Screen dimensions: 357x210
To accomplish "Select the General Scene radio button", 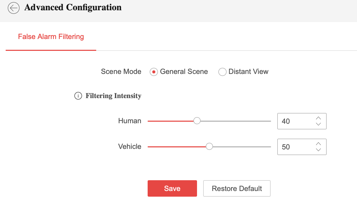I will 154,72.
